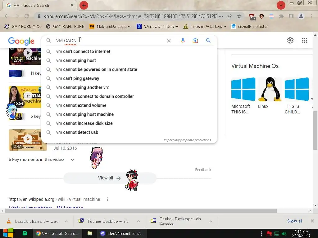The height and width of the screenshot is (238, 318).
Task: Pick suggestion vm can't ping gateway
Action: [x=129, y=78]
